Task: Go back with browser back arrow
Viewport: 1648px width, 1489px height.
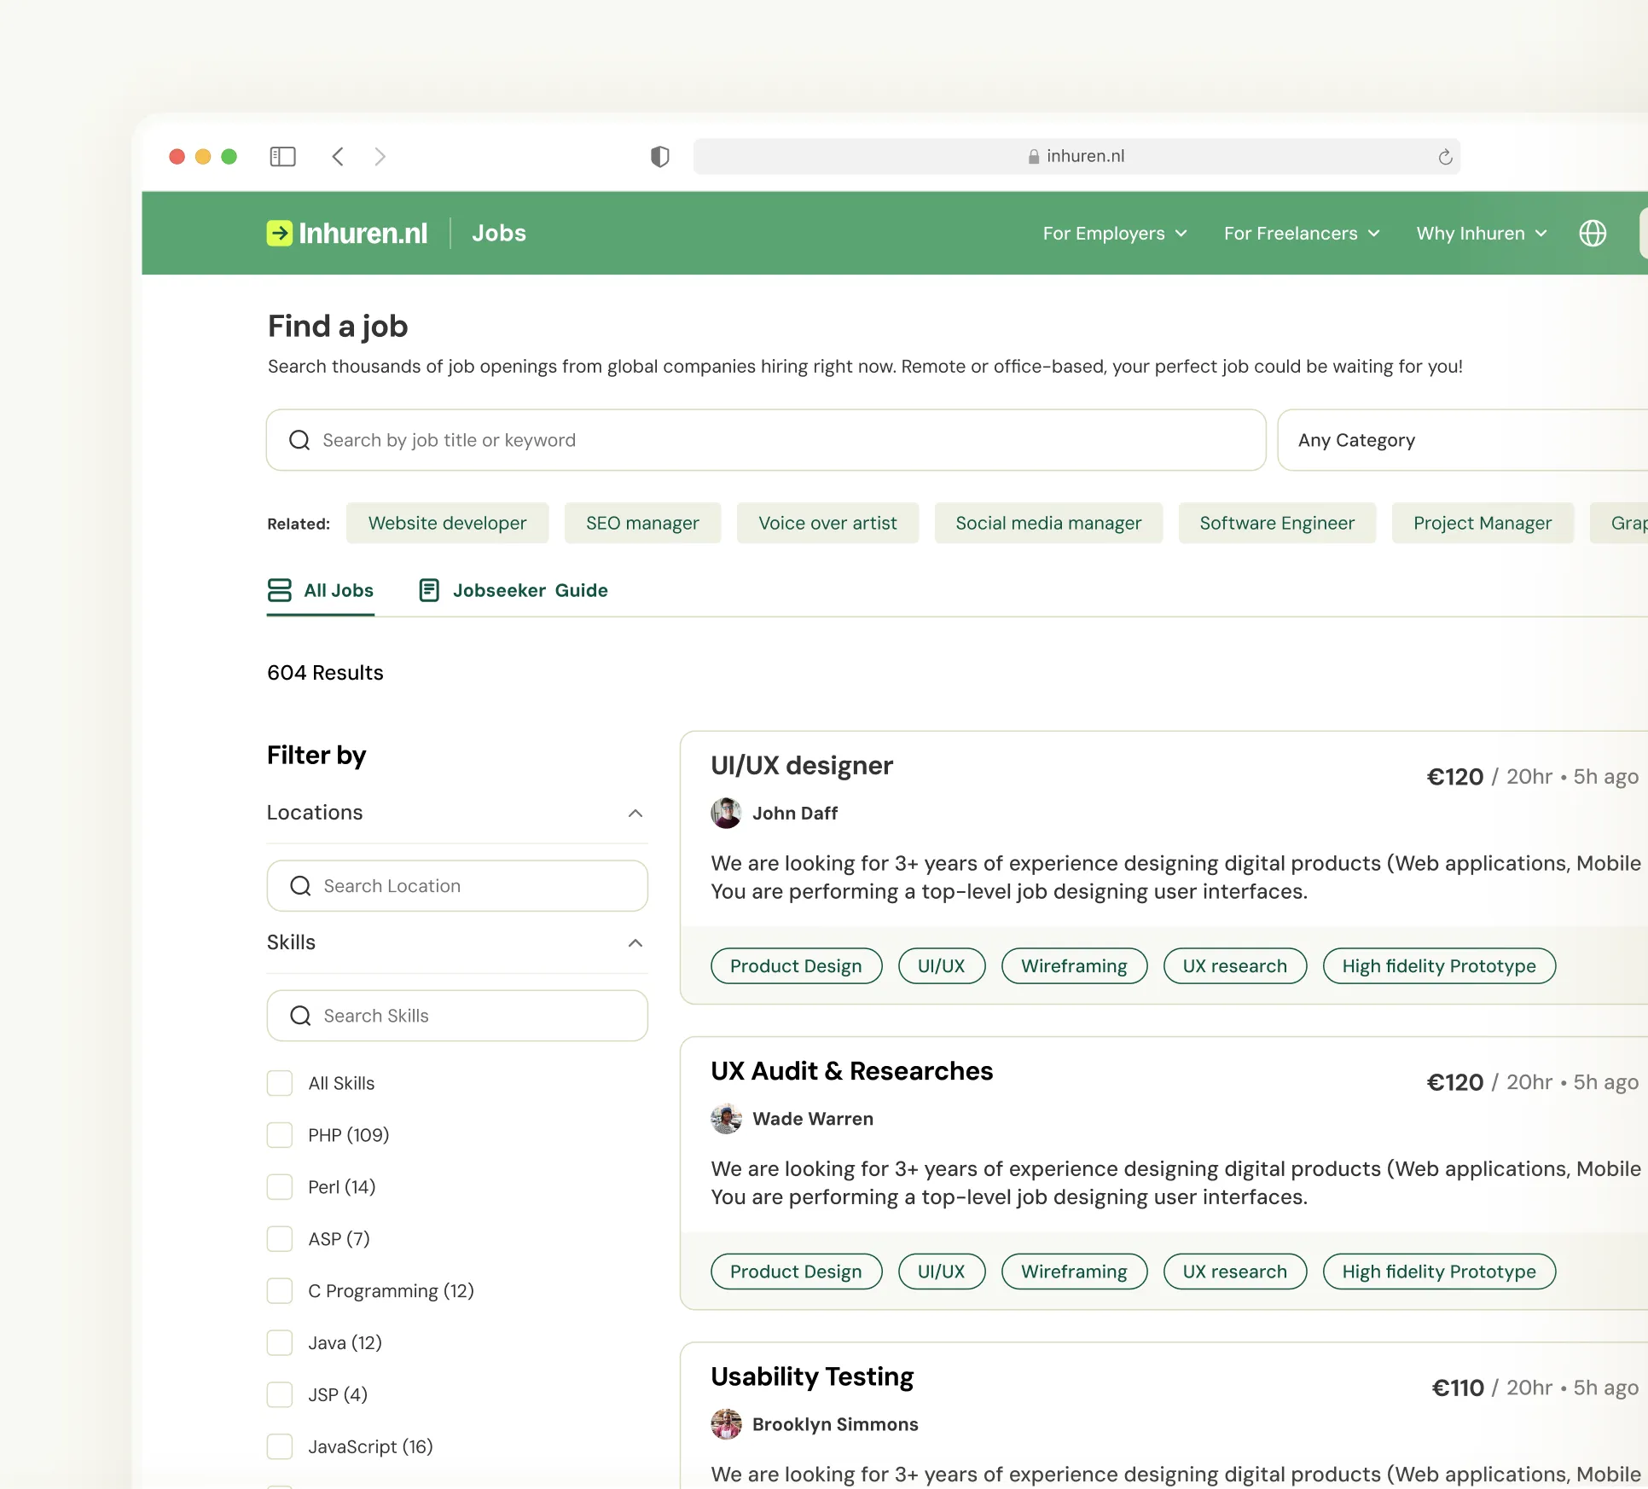Action: (338, 156)
